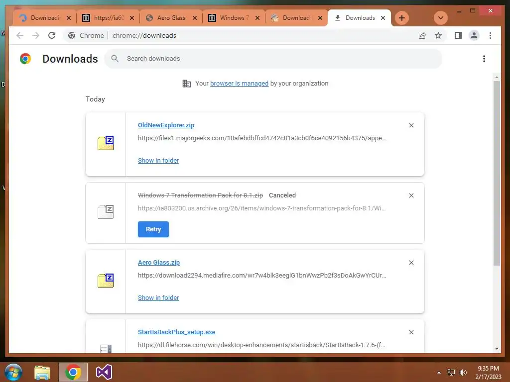Remove OldNewExplorer.zip from the list

pos(411,125)
